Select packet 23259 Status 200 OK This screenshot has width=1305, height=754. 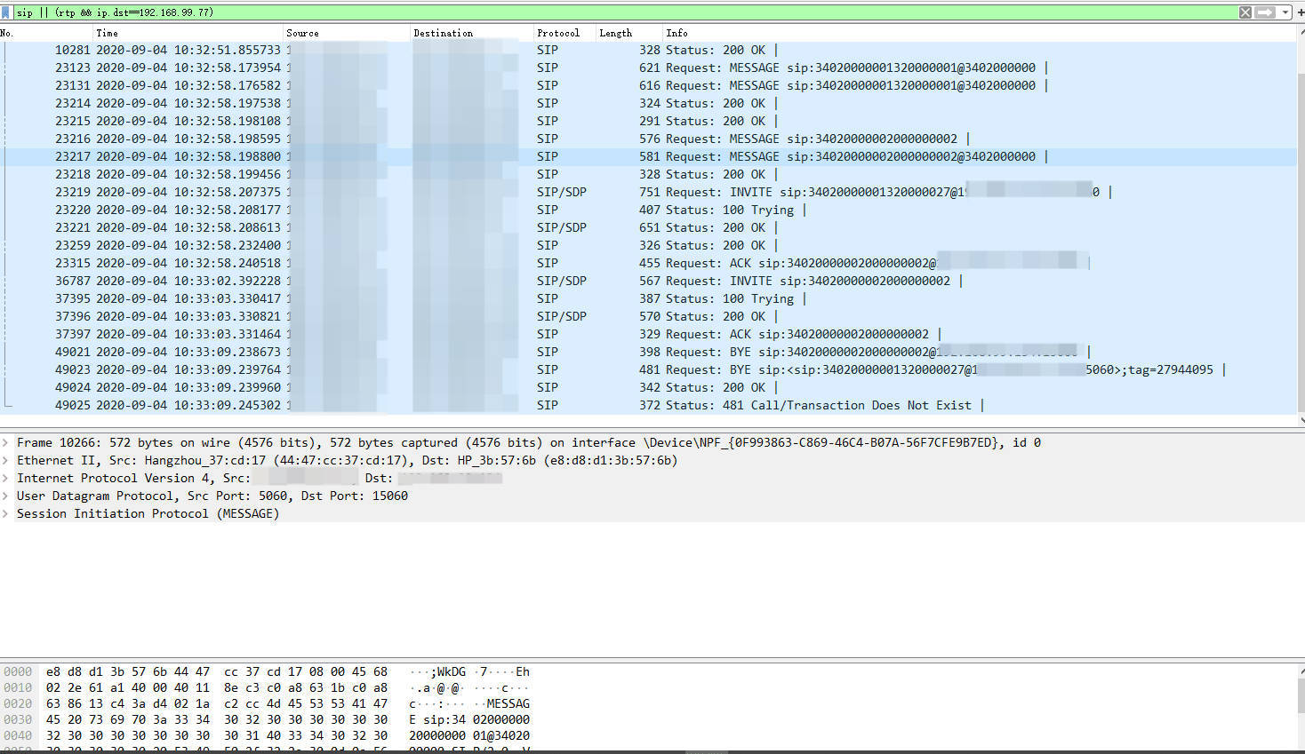(x=648, y=245)
